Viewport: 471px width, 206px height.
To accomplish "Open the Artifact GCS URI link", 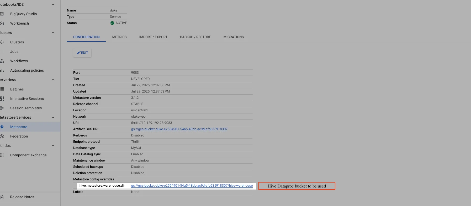I will [x=179, y=129].
